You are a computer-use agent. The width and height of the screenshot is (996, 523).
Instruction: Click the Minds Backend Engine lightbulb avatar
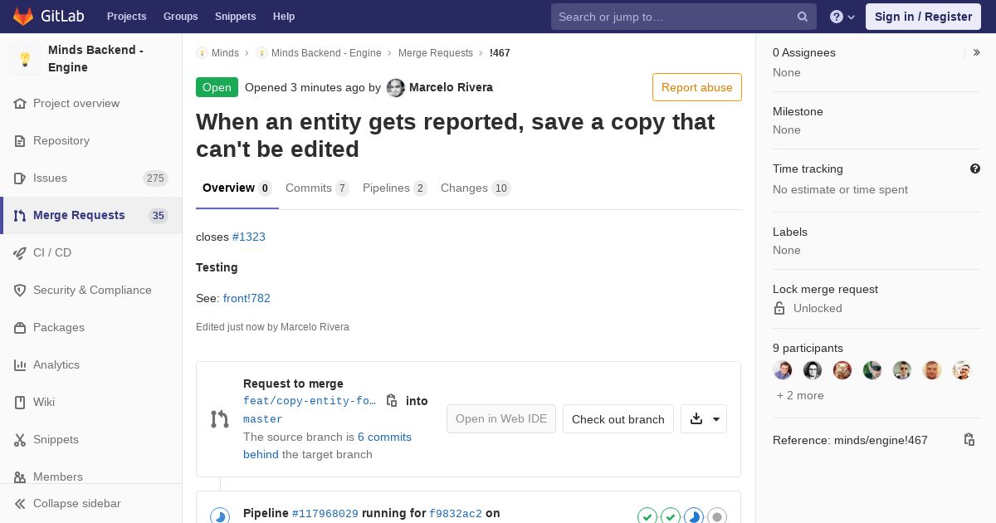pos(25,59)
